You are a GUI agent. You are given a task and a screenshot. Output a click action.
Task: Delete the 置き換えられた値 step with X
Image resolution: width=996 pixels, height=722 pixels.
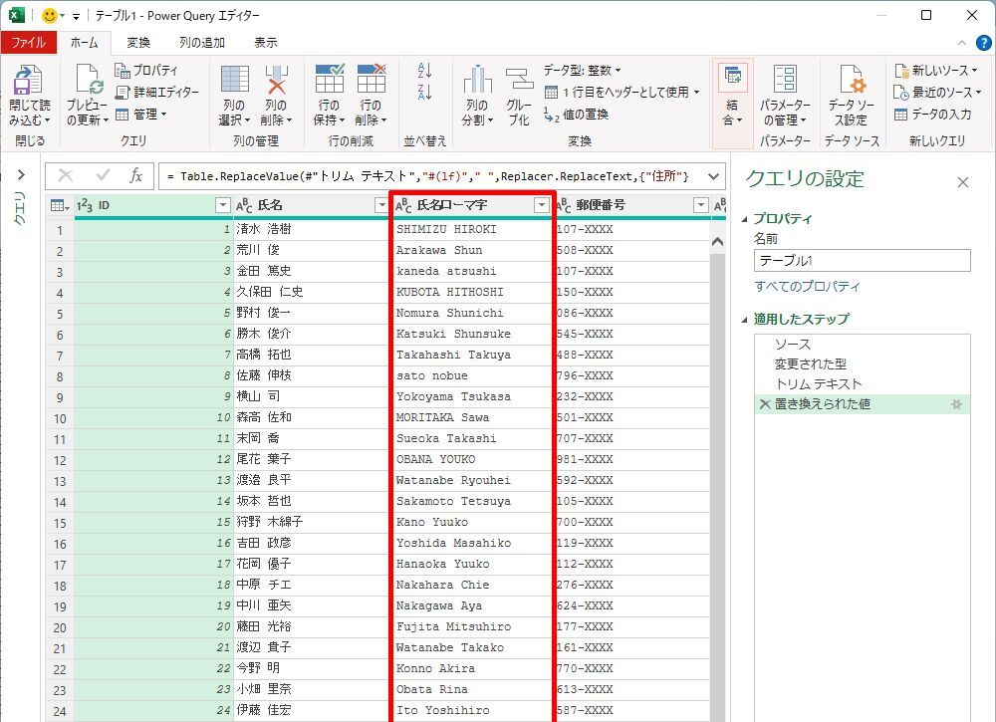pyautogui.click(x=764, y=404)
